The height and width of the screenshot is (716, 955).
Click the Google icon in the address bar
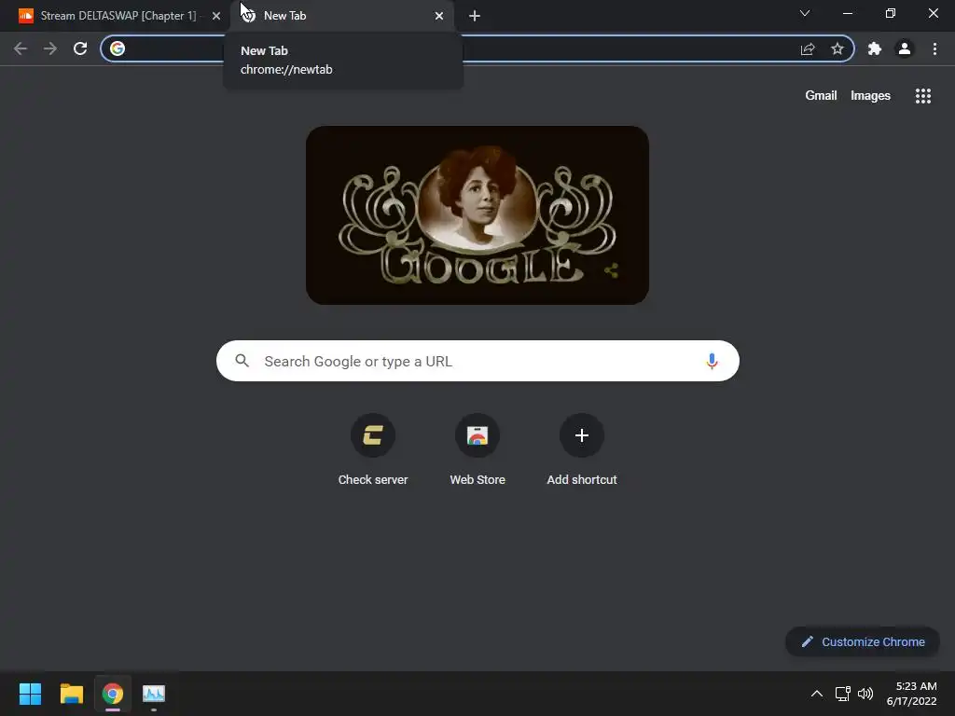pyautogui.click(x=118, y=48)
